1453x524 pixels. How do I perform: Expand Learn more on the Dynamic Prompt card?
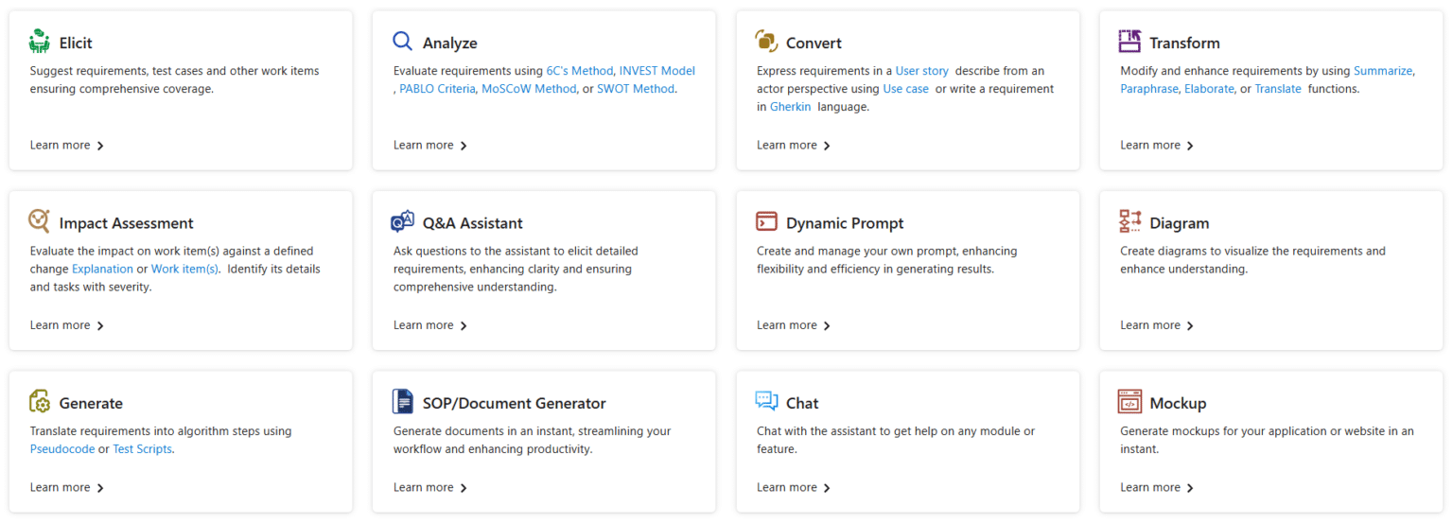tap(793, 325)
